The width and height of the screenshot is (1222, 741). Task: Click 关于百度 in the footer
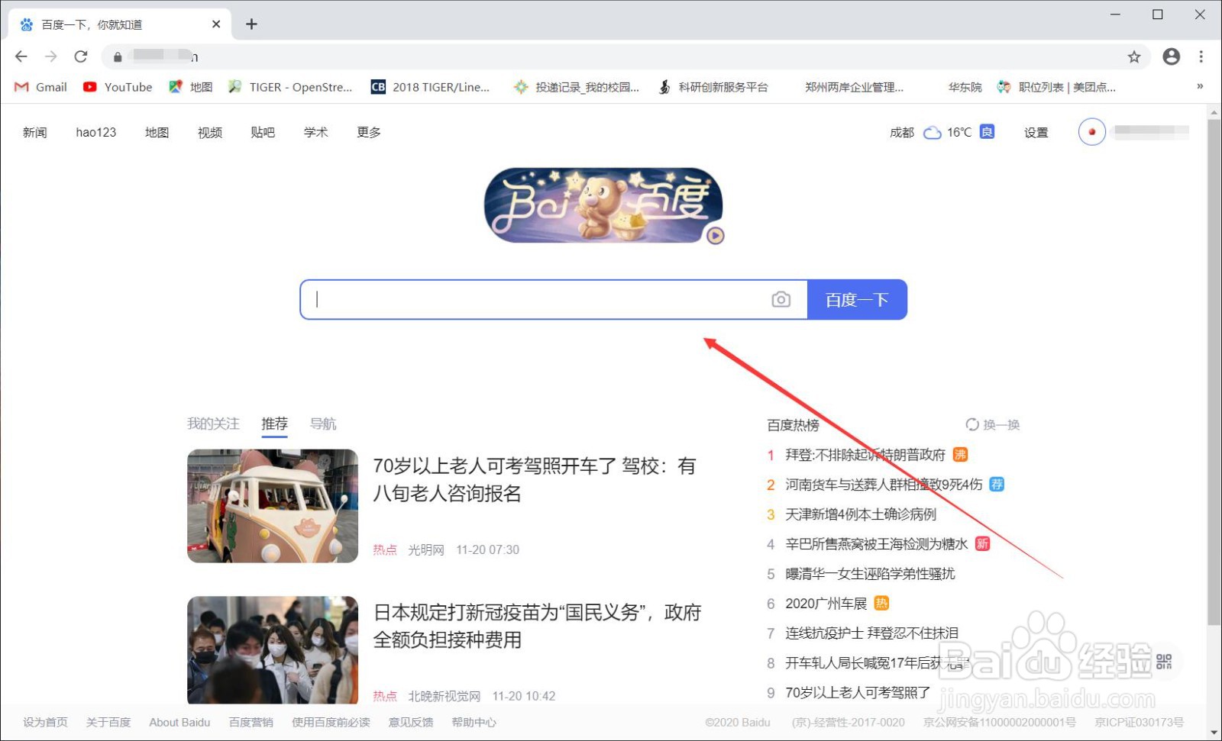click(x=108, y=722)
